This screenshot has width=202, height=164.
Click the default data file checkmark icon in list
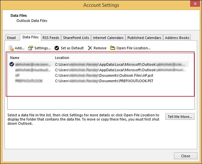[12, 64]
